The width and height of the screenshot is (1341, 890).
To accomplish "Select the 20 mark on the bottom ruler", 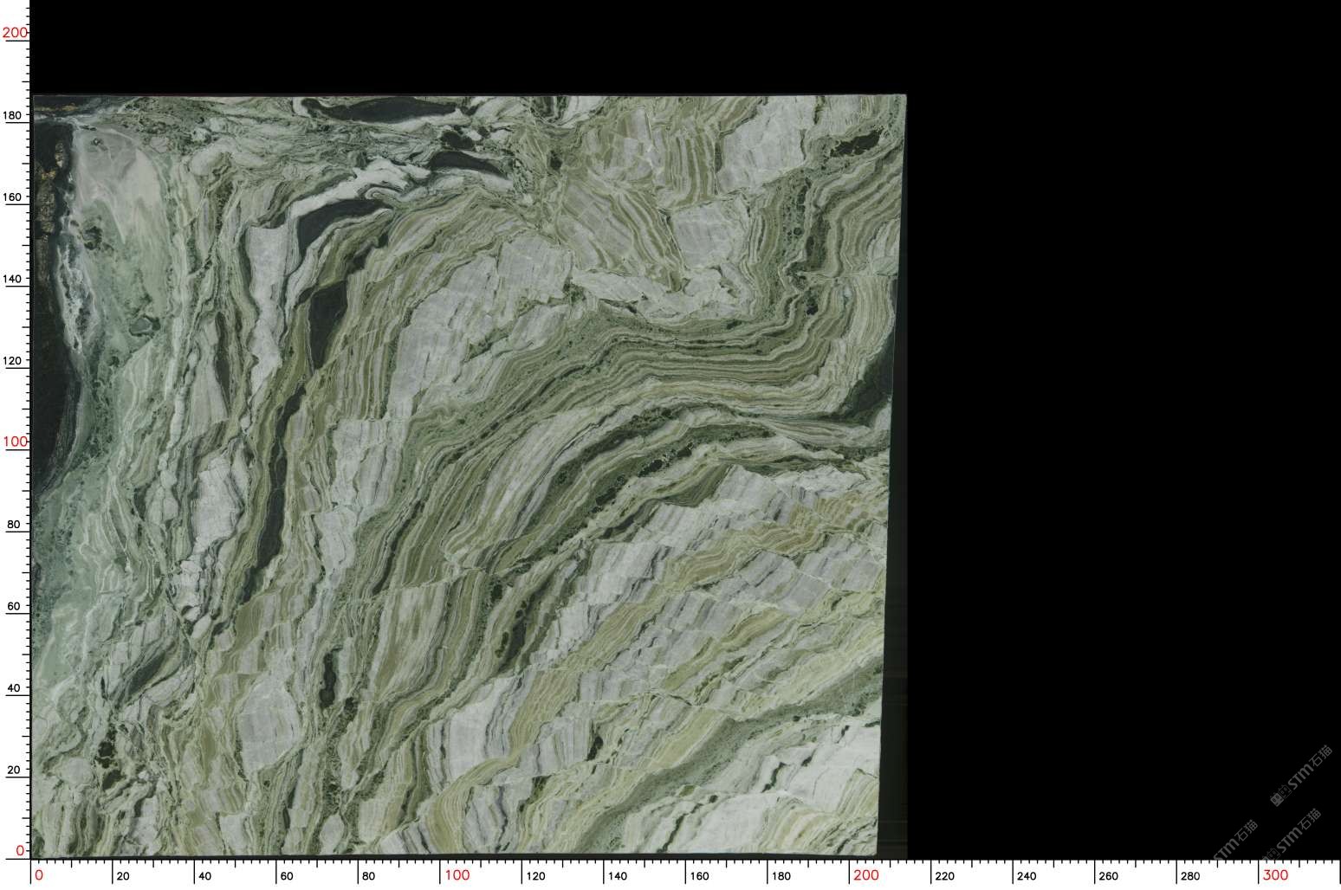I will pos(123,876).
